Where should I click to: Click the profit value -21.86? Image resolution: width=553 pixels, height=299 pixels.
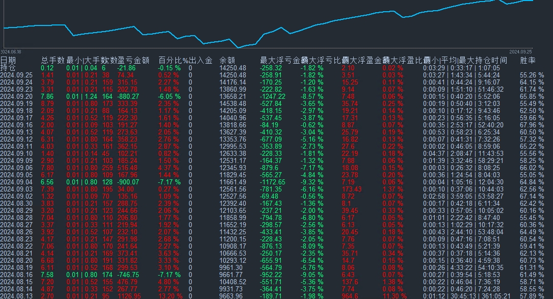click(126, 68)
